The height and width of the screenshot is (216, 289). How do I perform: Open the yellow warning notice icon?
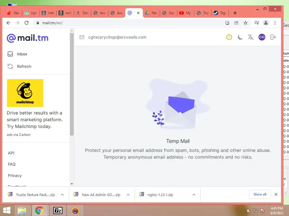tap(229, 37)
